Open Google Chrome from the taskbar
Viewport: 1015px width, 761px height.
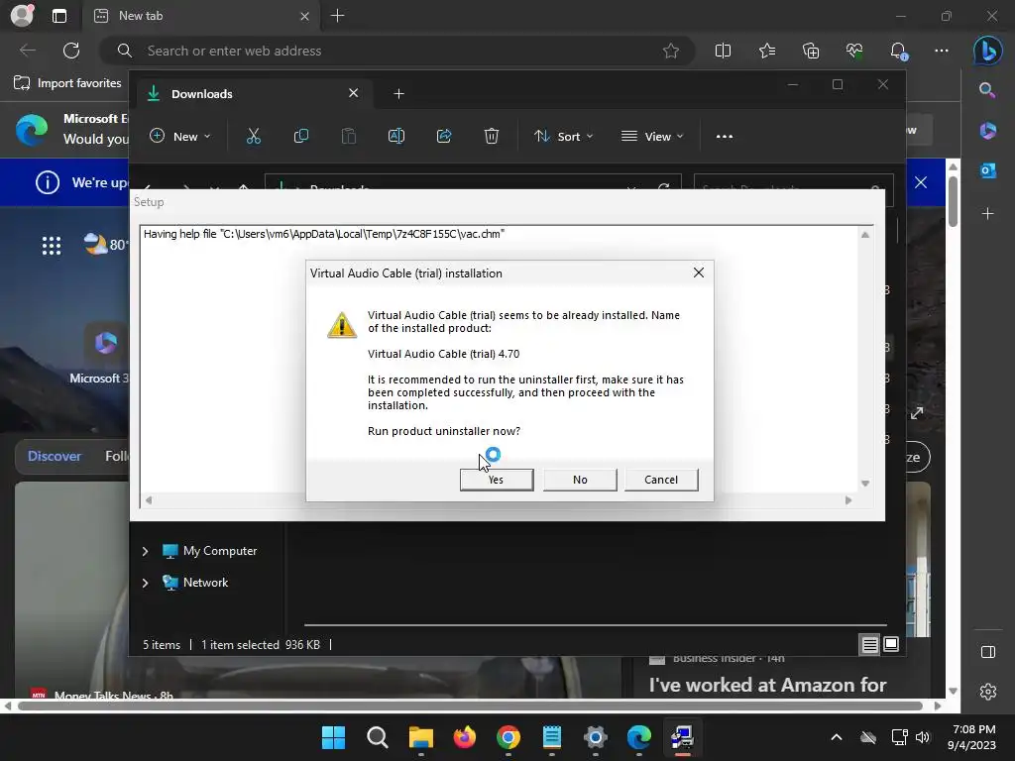pos(508,737)
